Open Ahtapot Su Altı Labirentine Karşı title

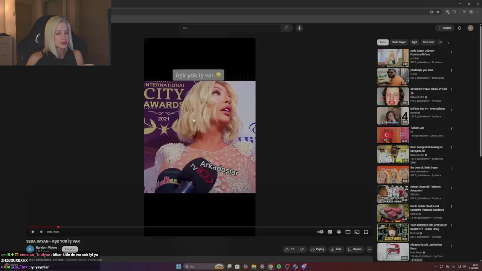coord(426,247)
